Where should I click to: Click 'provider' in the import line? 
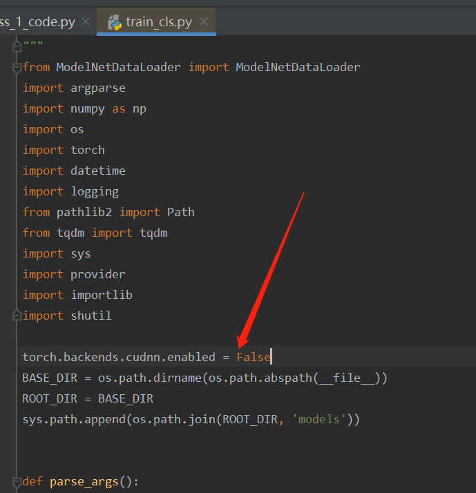coord(98,275)
